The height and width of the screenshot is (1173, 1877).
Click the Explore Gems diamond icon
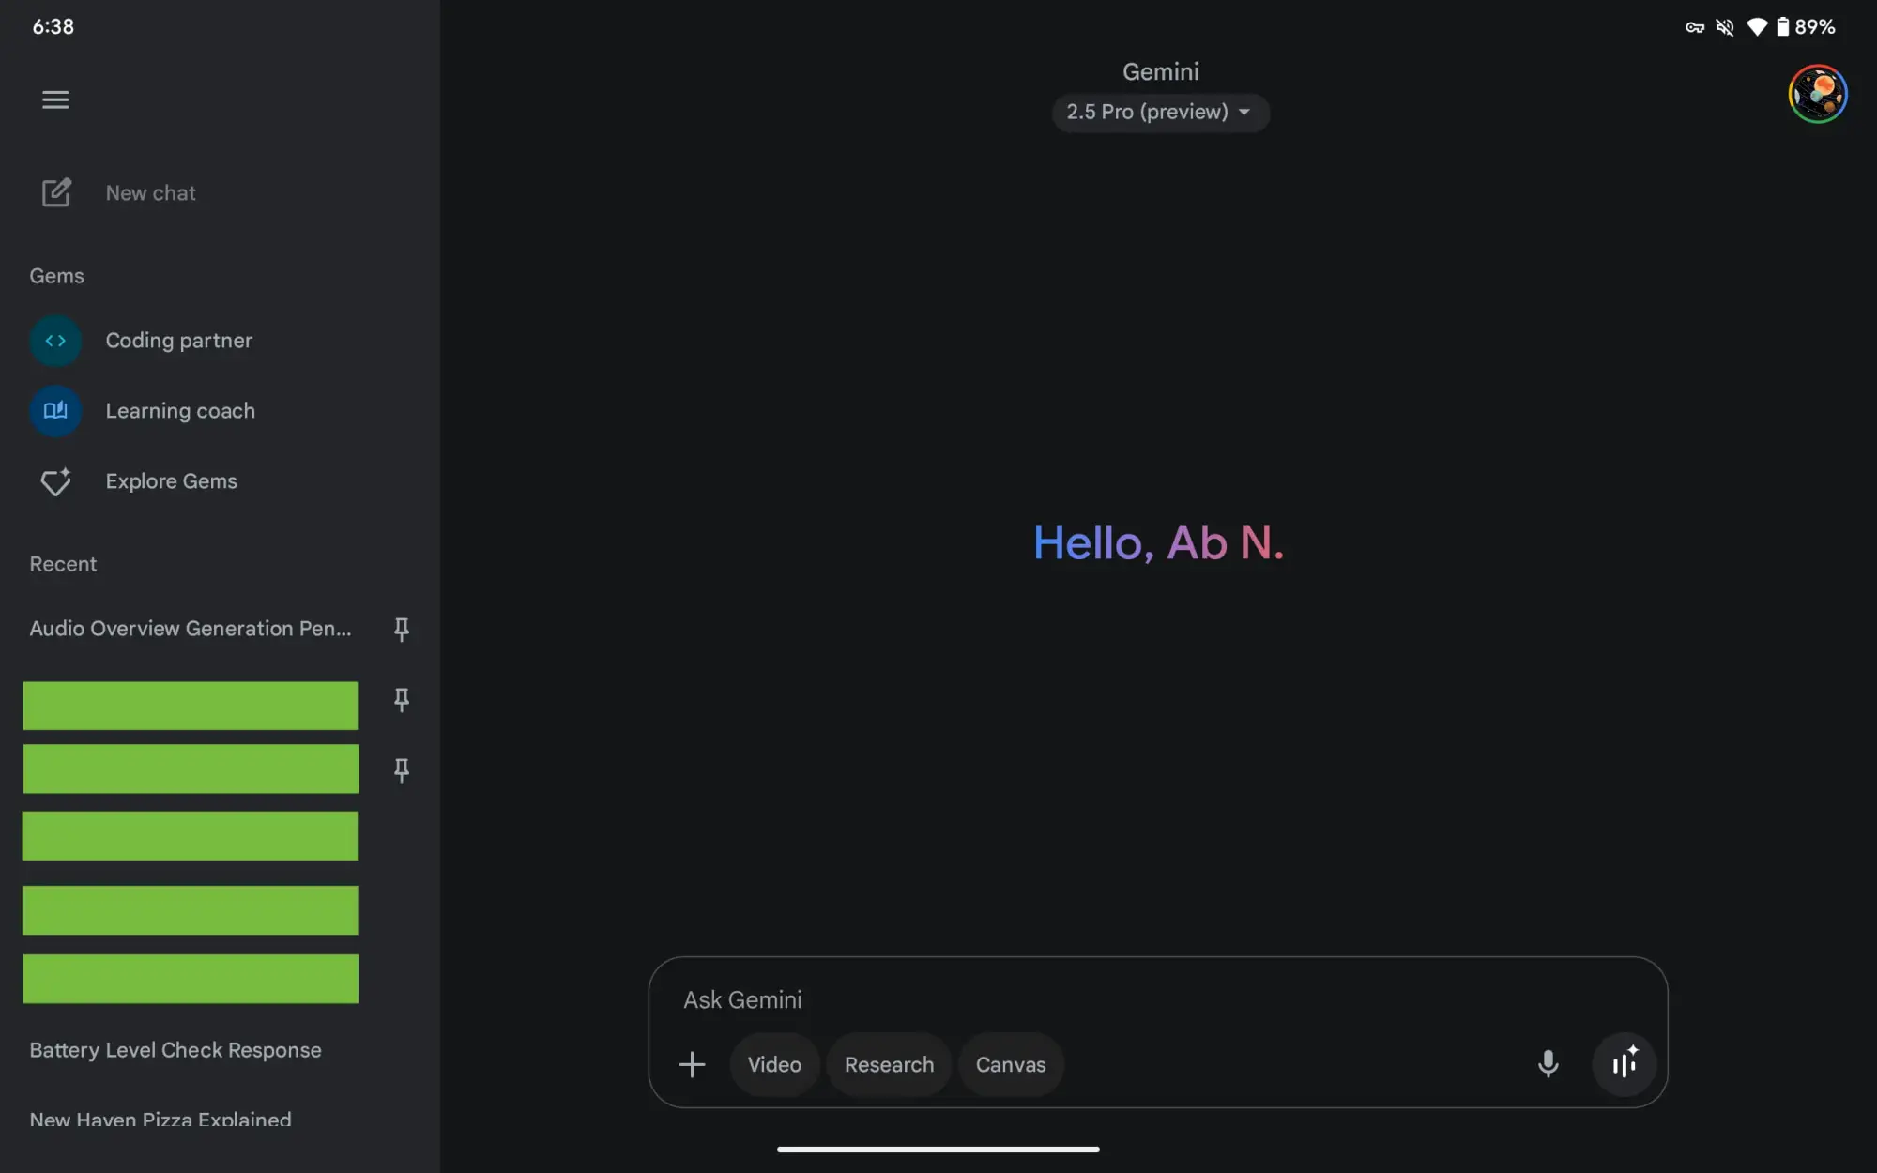[x=55, y=481]
